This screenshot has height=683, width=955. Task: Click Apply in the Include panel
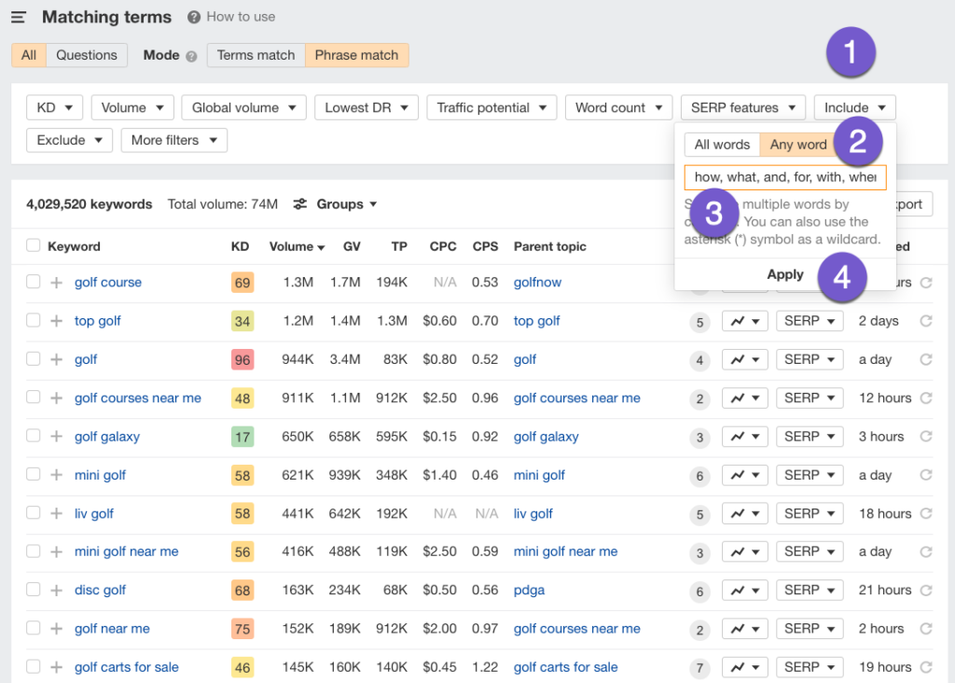(785, 274)
